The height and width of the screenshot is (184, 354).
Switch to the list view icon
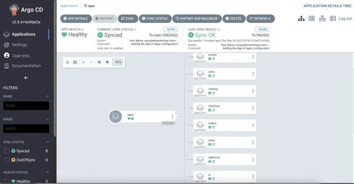coord(332,19)
